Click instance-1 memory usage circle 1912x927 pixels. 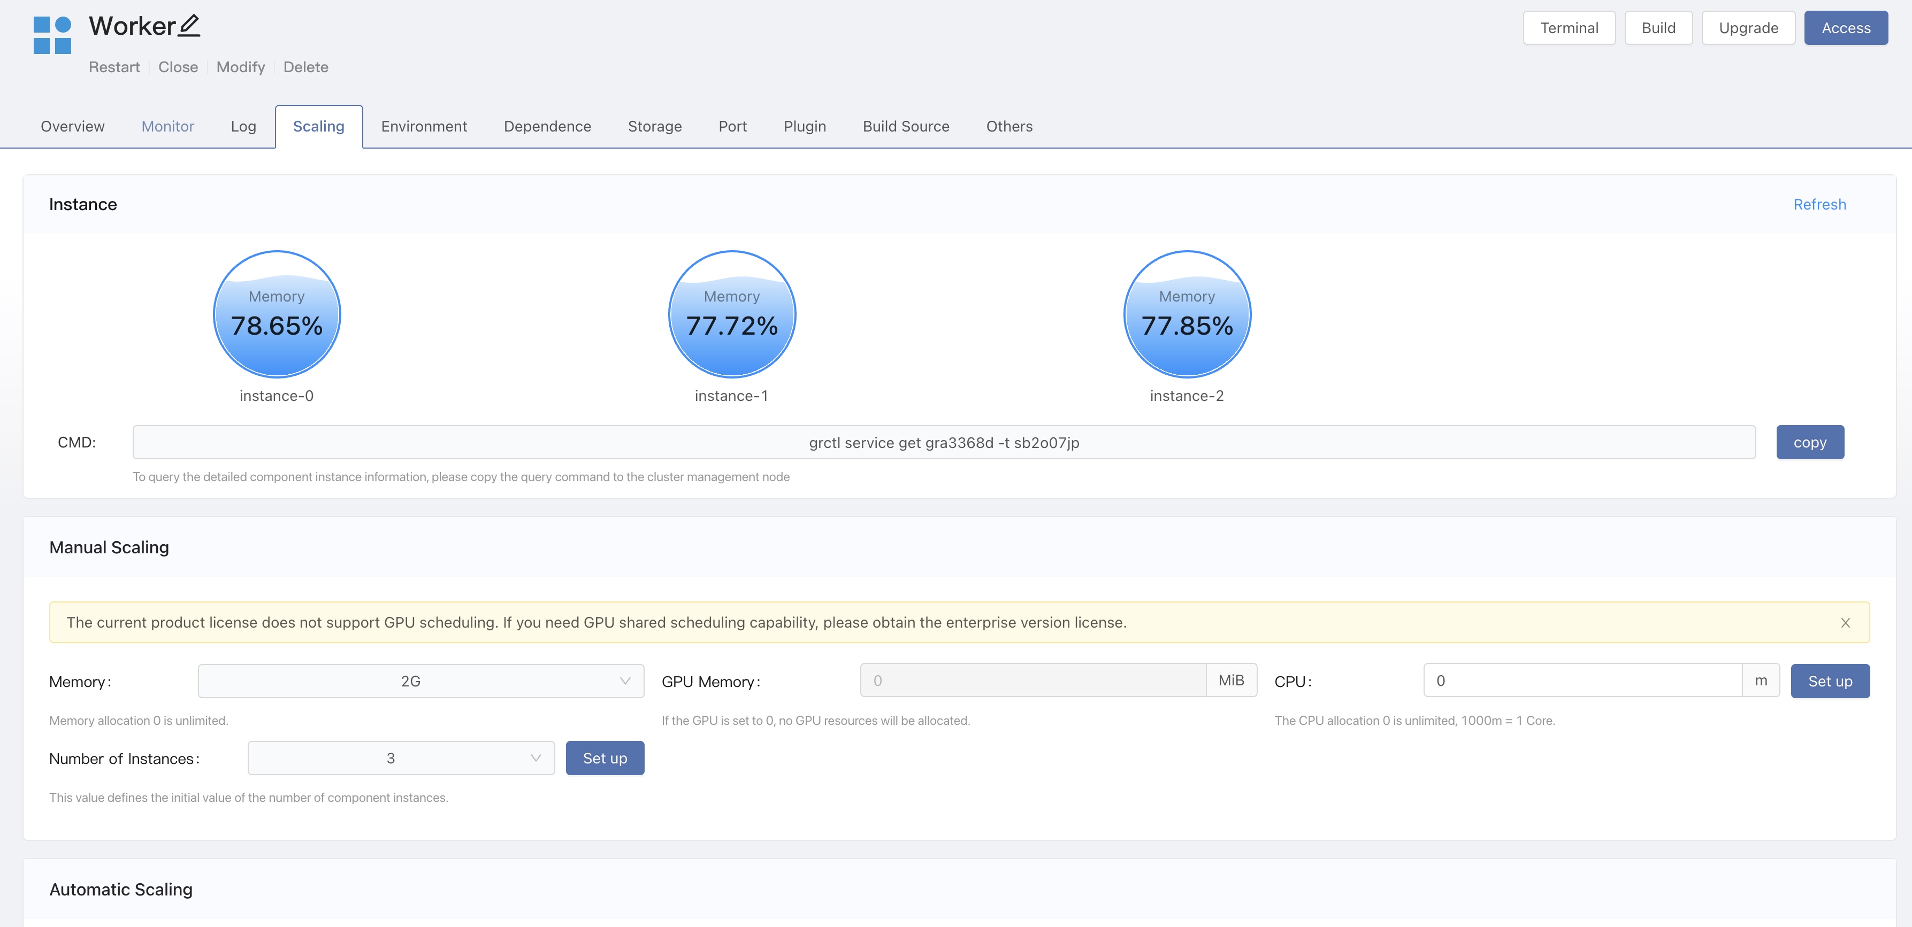[731, 314]
